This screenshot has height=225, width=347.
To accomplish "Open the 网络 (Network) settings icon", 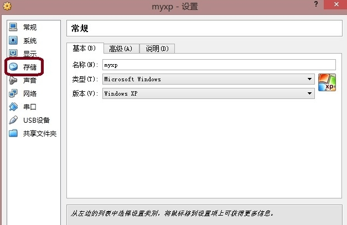I will pos(13,93).
